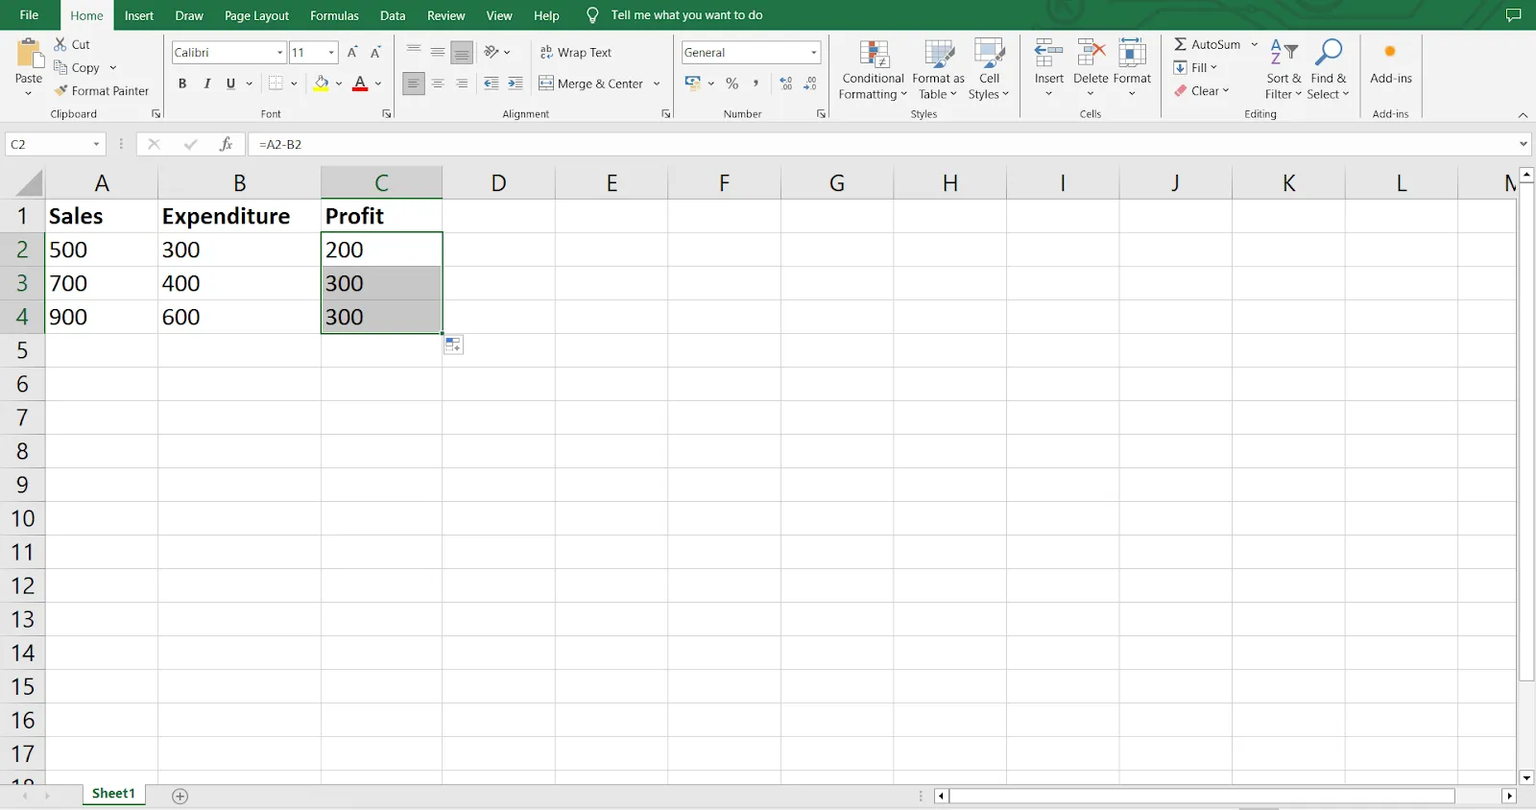Increase the cell indent

[516, 83]
